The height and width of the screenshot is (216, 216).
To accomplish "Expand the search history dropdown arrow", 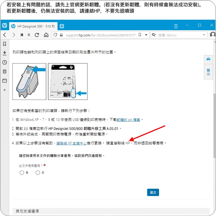I will click(x=204, y=35).
